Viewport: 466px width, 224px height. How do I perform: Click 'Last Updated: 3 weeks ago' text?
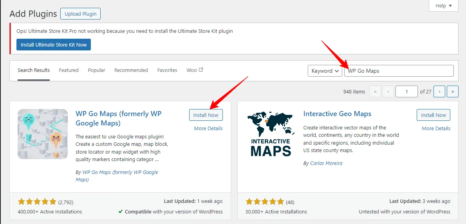tap(420, 201)
